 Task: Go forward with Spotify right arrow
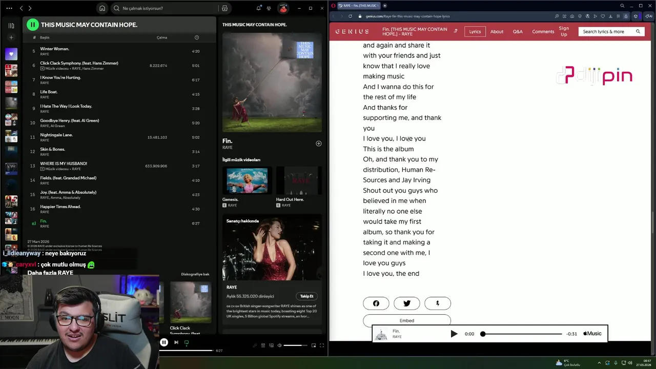pos(30,8)
